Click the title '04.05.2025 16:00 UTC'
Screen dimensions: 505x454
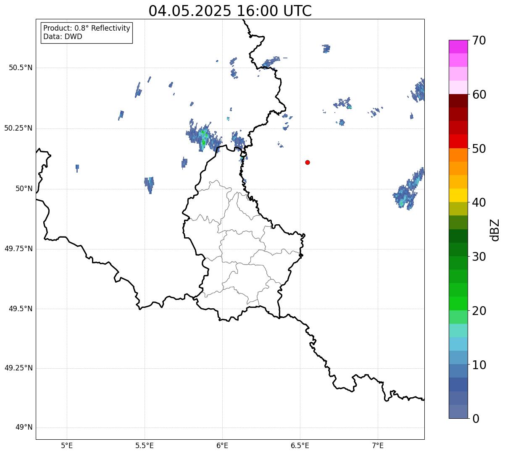tap(230, 10)
